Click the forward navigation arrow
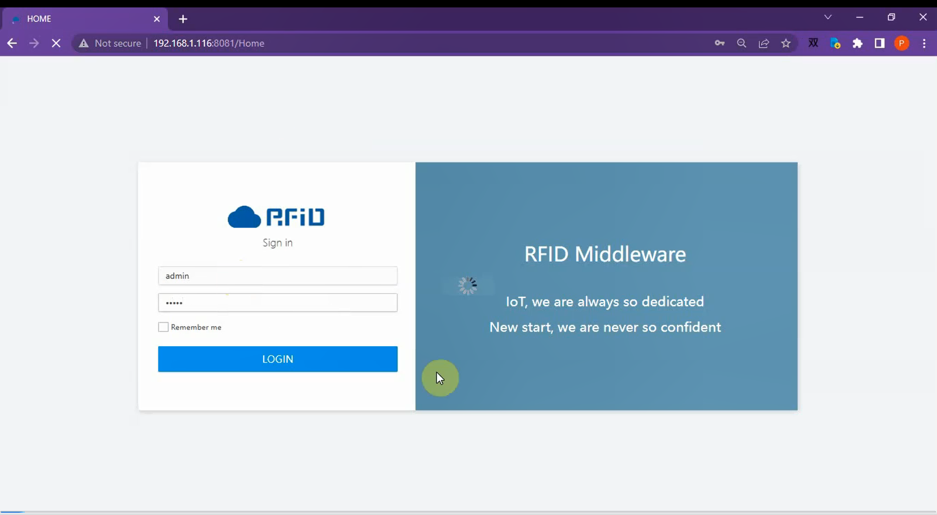 pyautogui.click(x=34, y=43)
